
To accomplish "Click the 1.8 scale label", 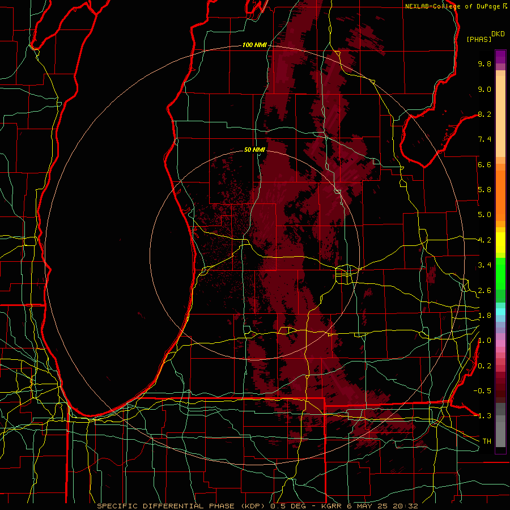I will [484, 316].
